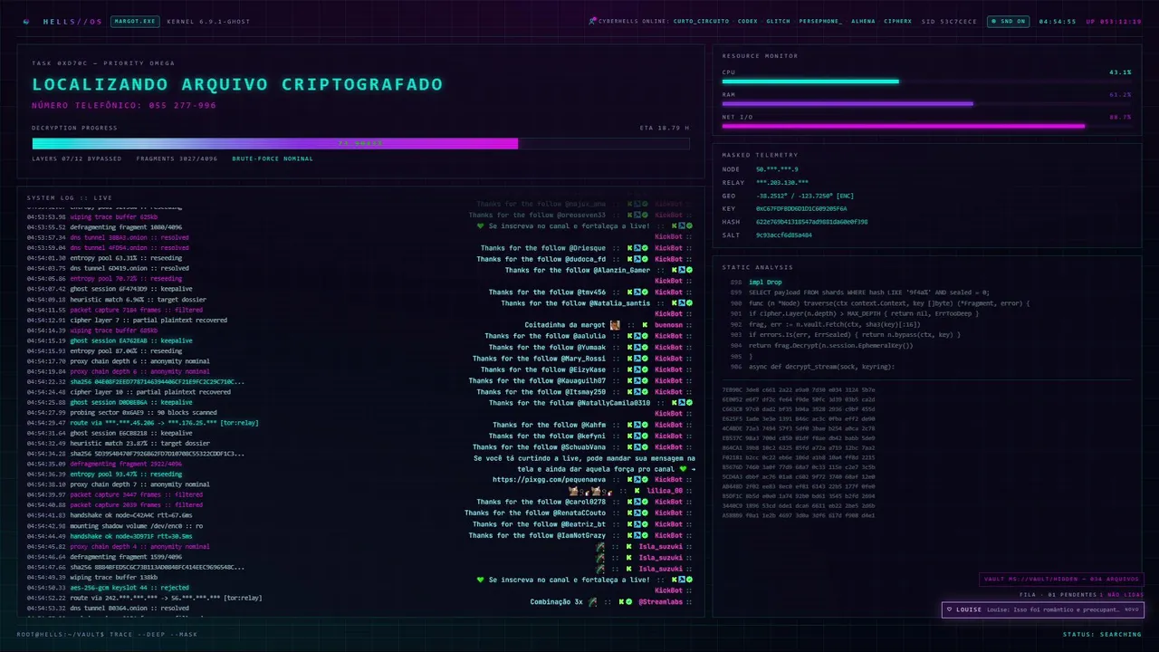Click the verified check badge in the @Natalia_santis row
Image resolution: width=1159 pixels, height=652 pixels.
coord(689,302)
